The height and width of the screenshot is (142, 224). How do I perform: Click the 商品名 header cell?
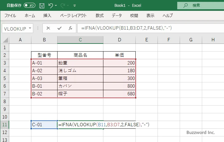coord(80,55)
